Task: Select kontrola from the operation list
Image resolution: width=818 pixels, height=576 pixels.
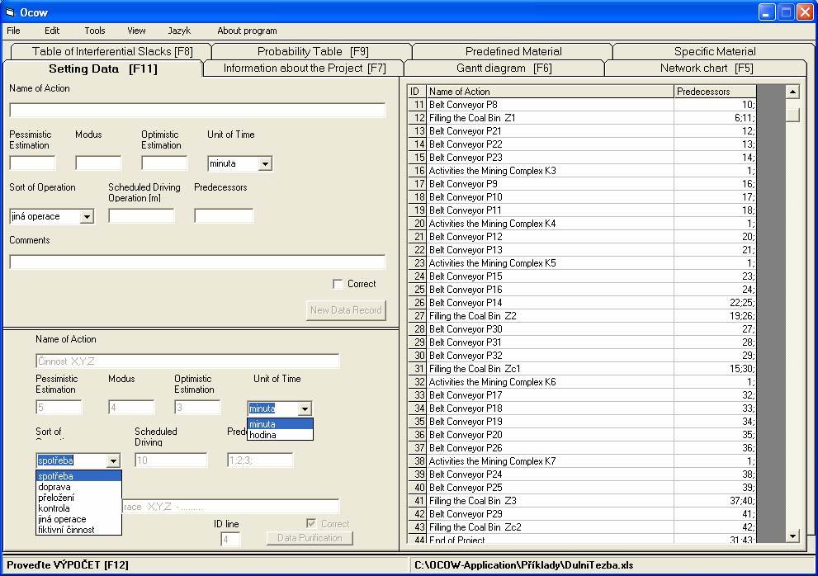Action: pos(78,508)
